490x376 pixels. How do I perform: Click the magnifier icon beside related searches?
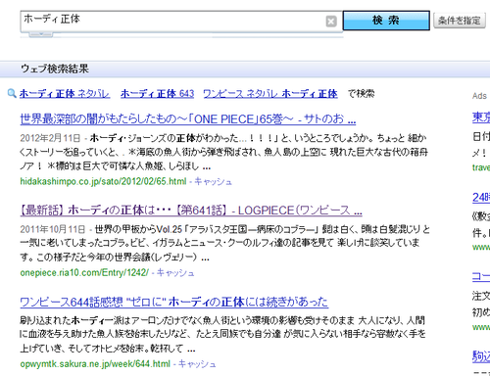click(x=12, y=94)
